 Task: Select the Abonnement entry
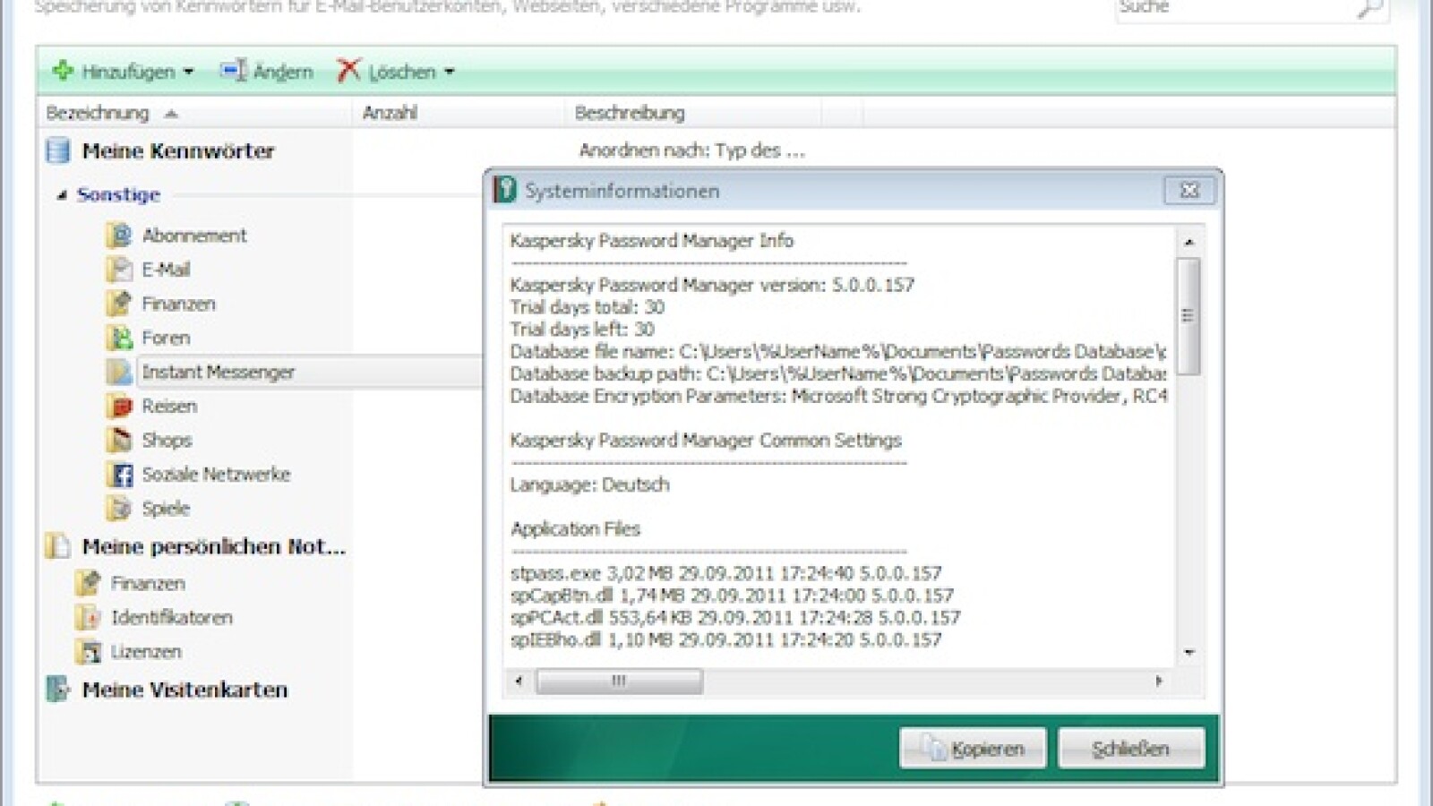[193, 236]
